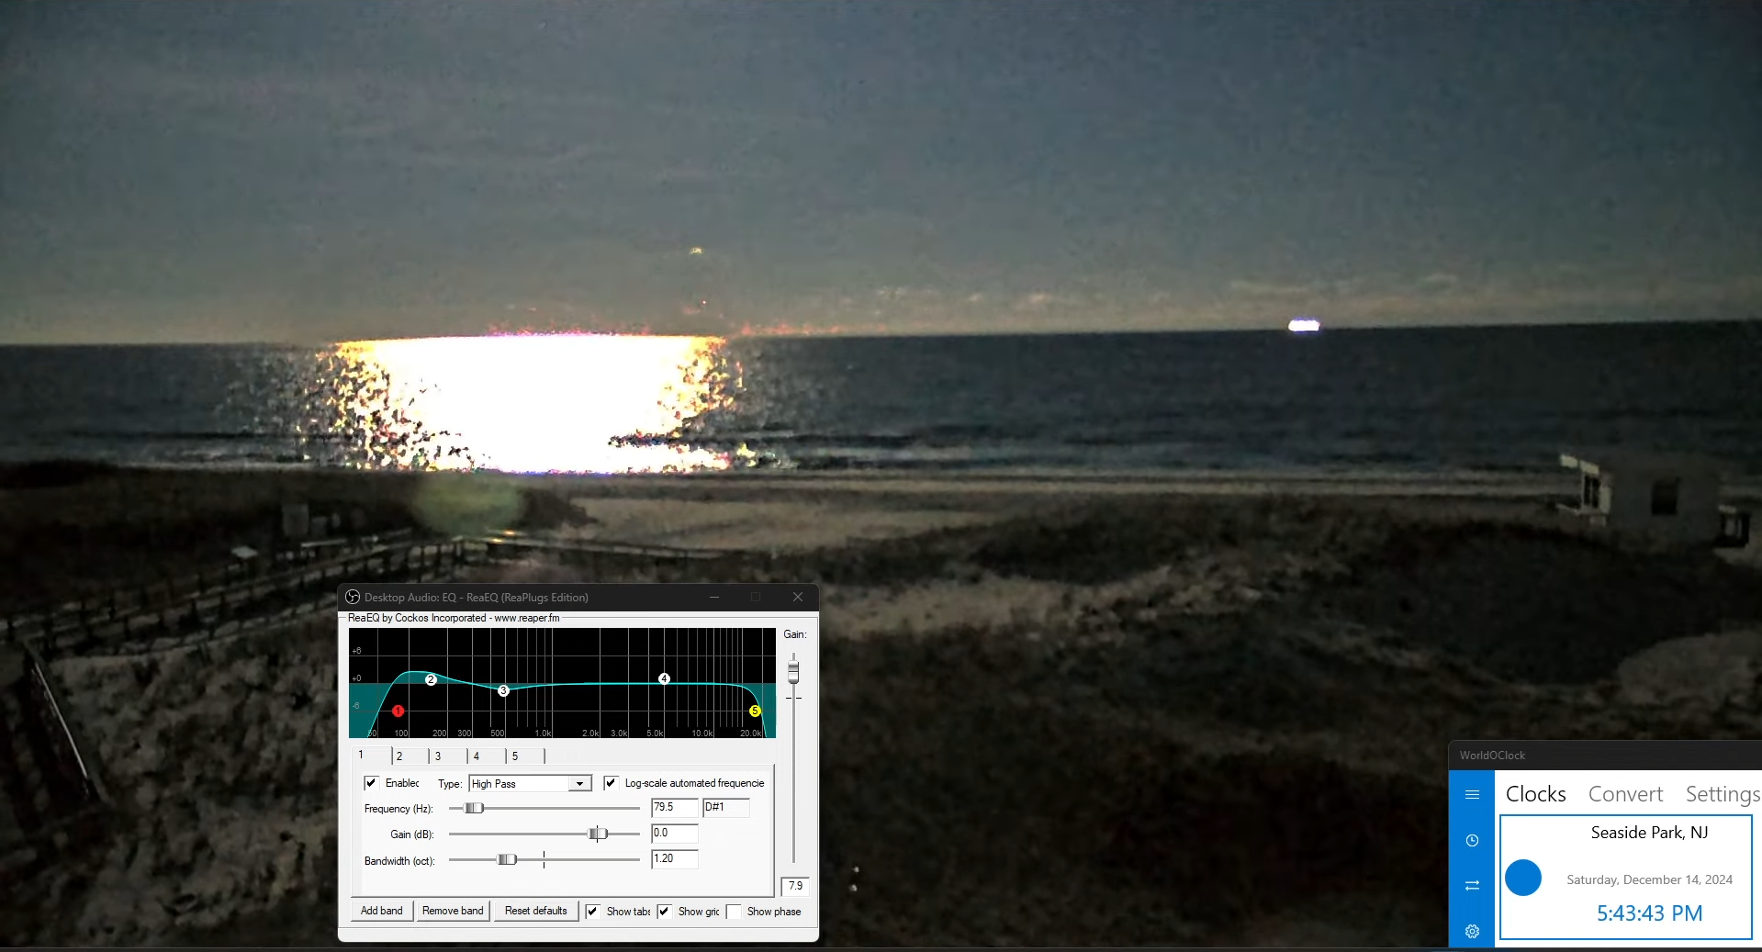Toggle Log-scale automated frequencies checkbox
The image size is (1762, 952).
[x=611, y=783]
